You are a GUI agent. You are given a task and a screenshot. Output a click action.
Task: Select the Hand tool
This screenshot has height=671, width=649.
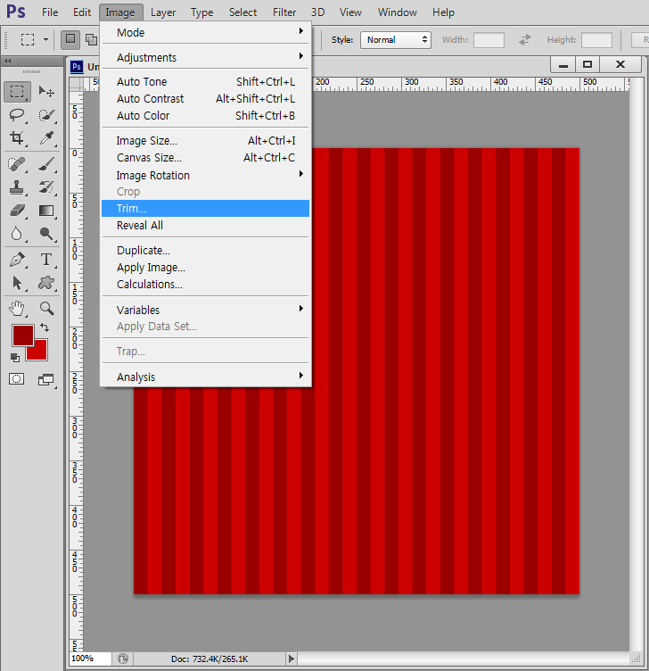coord(17,309)
